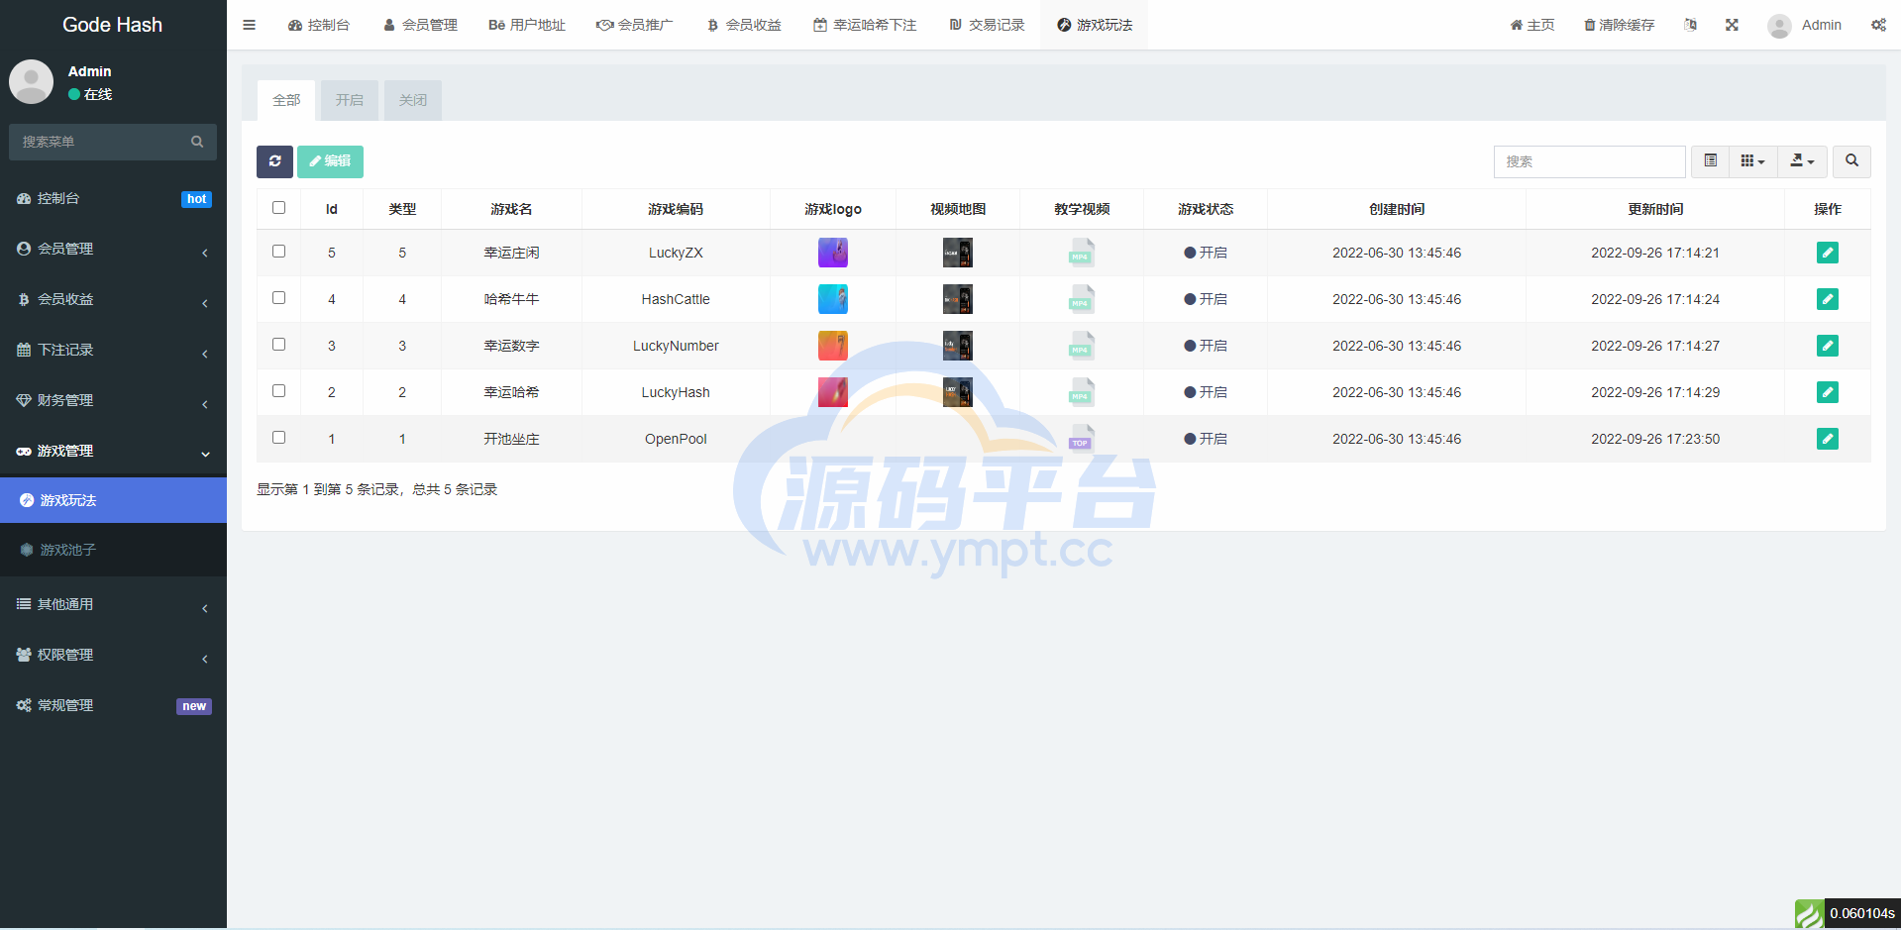Click the edit icon for 开池坐庄 row

(x=1828, y=439)
